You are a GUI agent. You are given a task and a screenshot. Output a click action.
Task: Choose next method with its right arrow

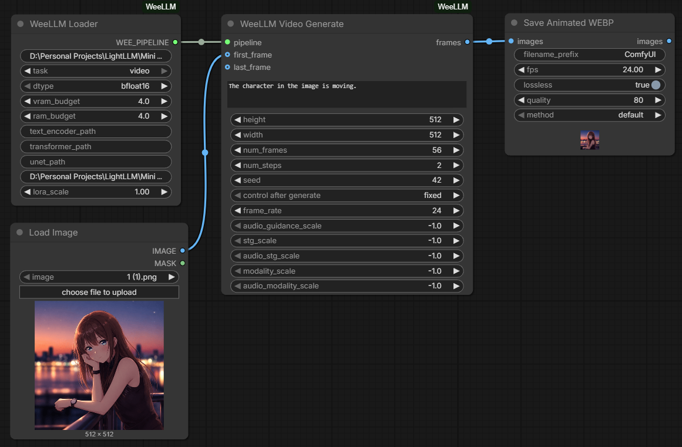[658, 115]
